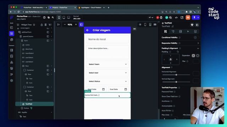Toggle light/dark mode sun icon on canvas
The width and height of the screenshot is (227, 127).
pyautogui.click(x=140, y=25)
